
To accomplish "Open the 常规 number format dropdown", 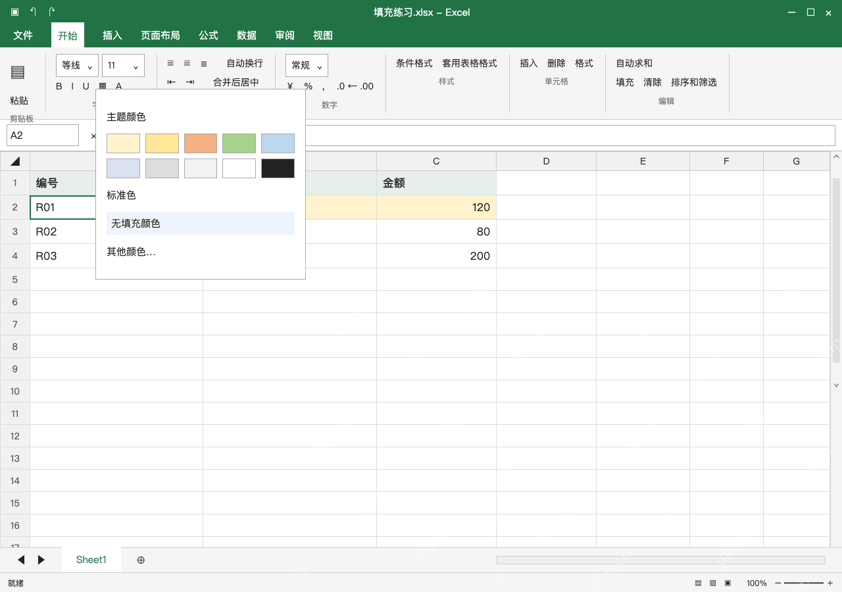I will tap(307, 65).
